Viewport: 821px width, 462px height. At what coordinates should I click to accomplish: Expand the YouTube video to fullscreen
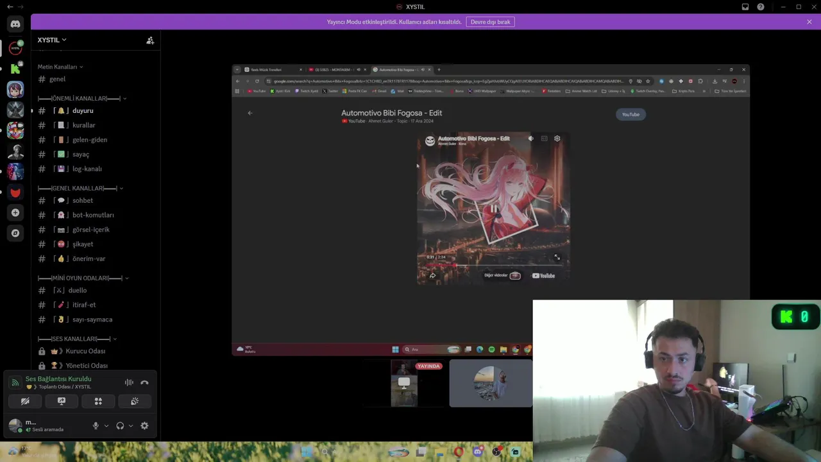pos(557,257)
